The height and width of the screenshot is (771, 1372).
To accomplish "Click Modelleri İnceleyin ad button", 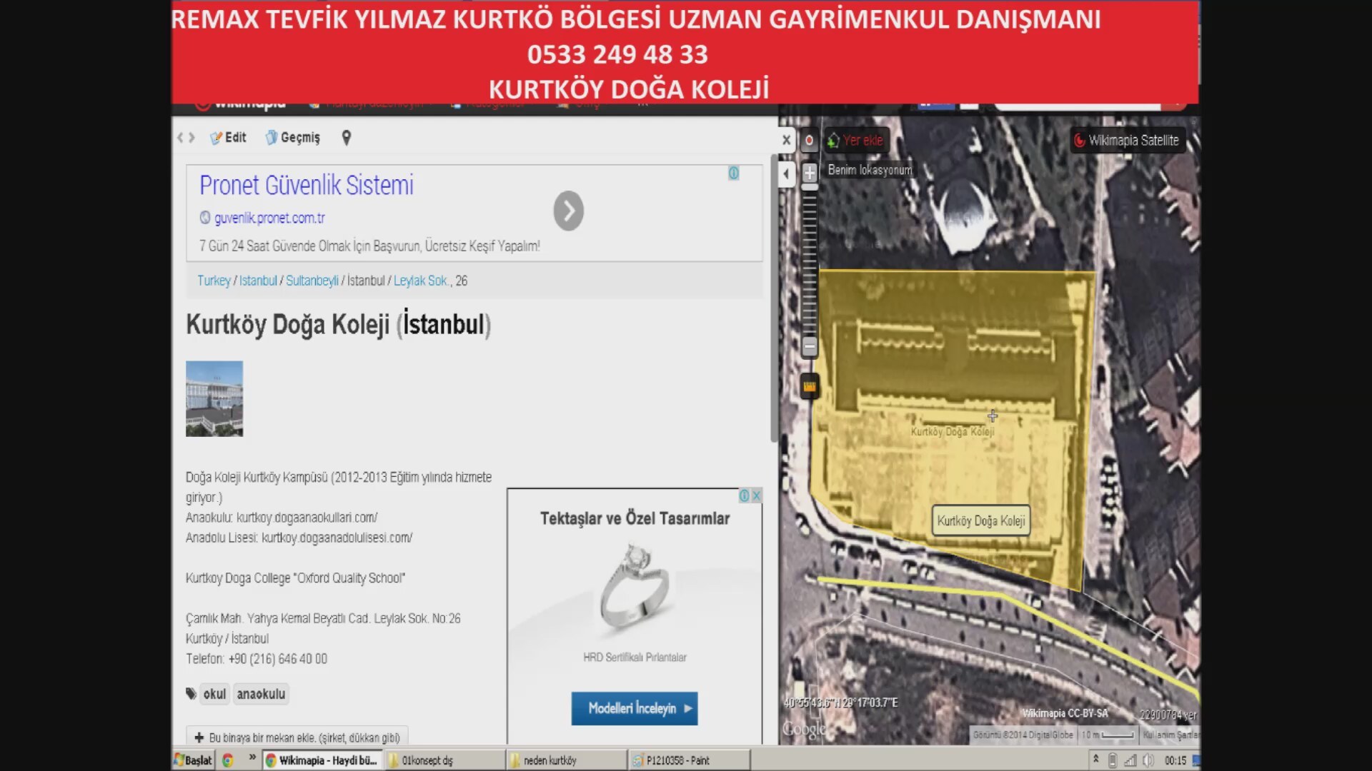I will 634,708.
